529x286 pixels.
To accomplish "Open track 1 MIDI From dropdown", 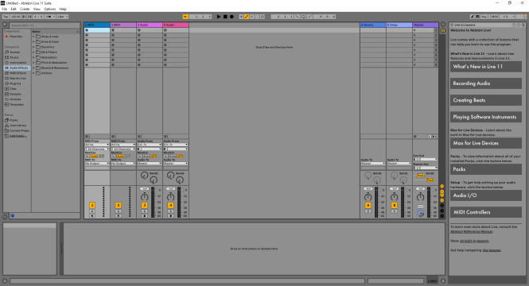I will tap(97, 145).
